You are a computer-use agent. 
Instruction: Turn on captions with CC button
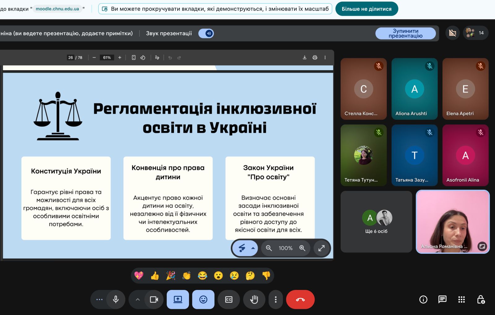tap(229, 300)
